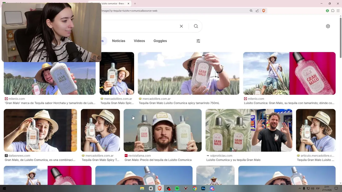Open Brave Shields lion icon in address bar

pos(264,11)
